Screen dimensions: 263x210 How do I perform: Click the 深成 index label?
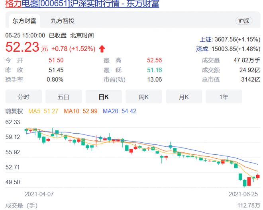[x=203, y=49]
